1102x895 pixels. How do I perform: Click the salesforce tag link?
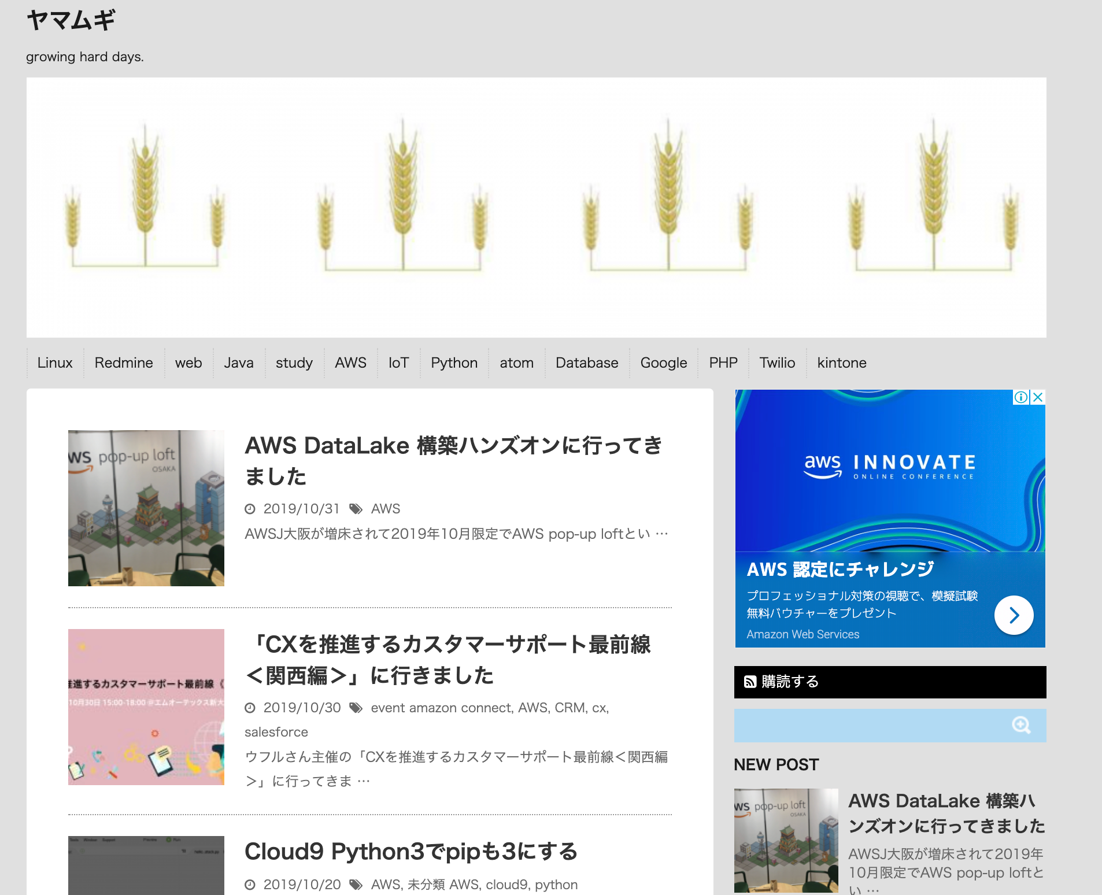point(276,732)
